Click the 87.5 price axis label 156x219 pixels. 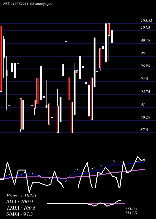pos(144,130)
